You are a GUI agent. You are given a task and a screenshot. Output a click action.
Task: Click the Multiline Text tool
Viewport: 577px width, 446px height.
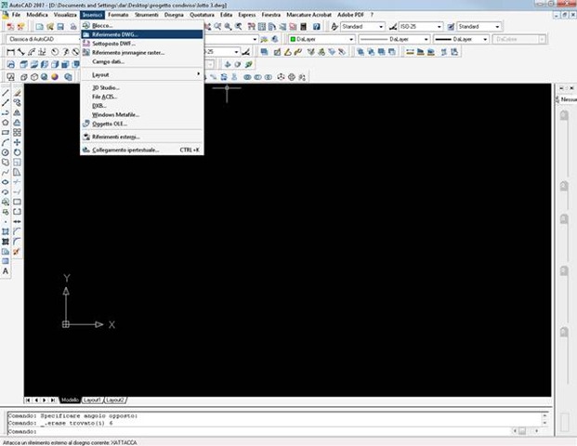pyautogui.click(x=6, y=270)
